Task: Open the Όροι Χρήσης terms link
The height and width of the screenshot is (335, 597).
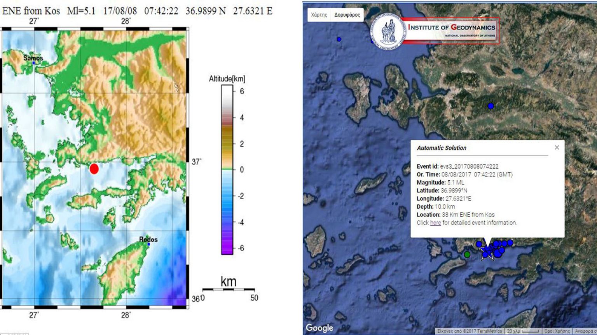Action: pos(557,331)
